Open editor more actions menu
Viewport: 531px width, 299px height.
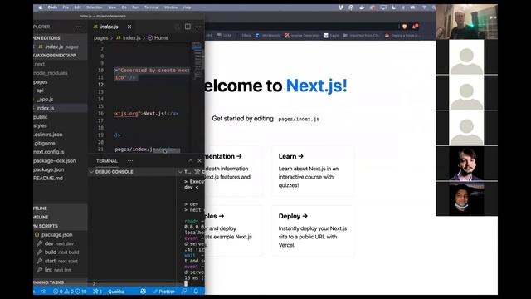[x=198, y=27]
